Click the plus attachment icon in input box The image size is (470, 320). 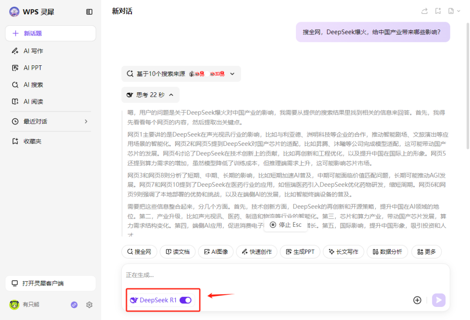[417, 300]
